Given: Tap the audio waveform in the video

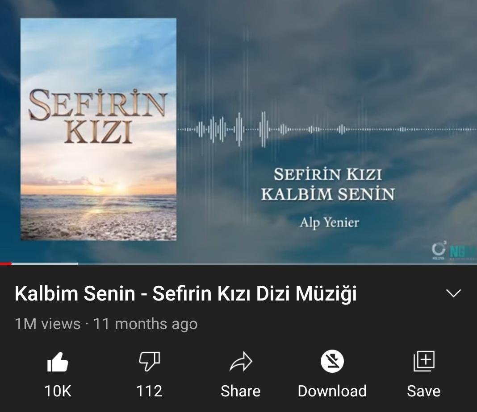Looking at the screenshot, I should pyautogui.click(x=327, y=130).
